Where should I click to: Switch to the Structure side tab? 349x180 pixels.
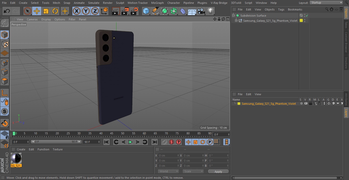(346, 63)
